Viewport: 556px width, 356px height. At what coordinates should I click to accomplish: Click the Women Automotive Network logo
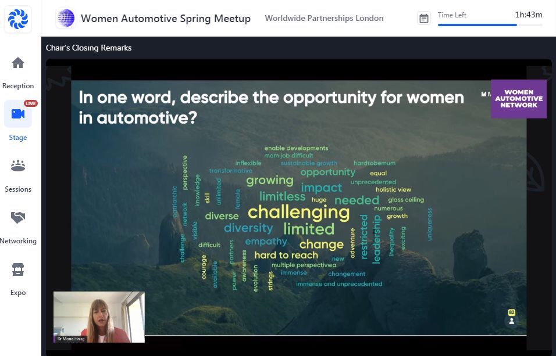[x=519, y=99]
